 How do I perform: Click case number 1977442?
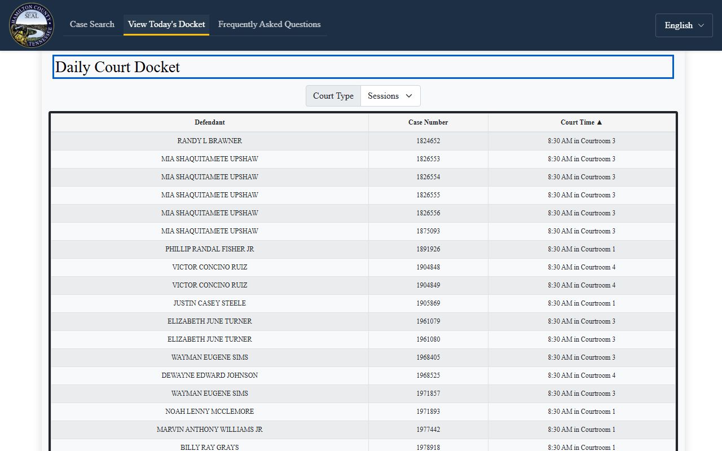[x=428, y=430]
